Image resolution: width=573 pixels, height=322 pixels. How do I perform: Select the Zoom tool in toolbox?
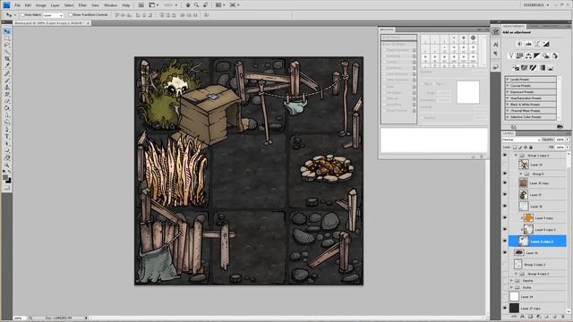(x=6, y=165)
